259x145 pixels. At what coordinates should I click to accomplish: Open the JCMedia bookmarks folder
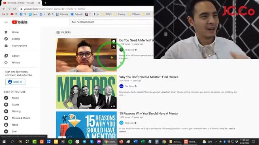click(134, 14)
